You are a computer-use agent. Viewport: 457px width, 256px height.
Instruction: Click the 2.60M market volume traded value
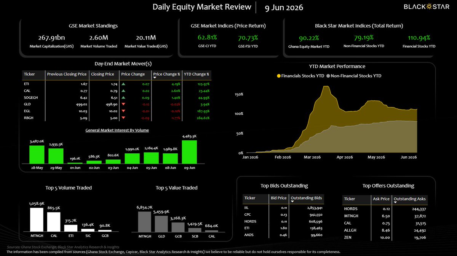point(99,38)
